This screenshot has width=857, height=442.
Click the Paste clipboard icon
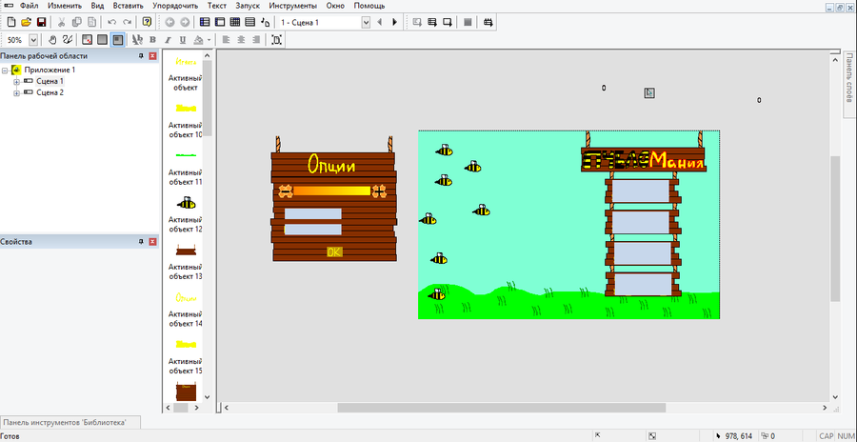91,23
